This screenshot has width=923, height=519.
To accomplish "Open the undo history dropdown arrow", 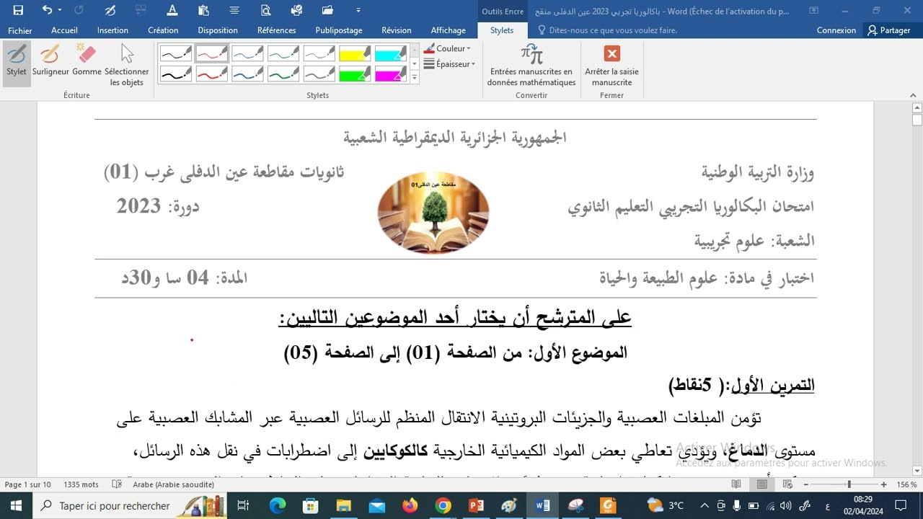I will 60,10.
